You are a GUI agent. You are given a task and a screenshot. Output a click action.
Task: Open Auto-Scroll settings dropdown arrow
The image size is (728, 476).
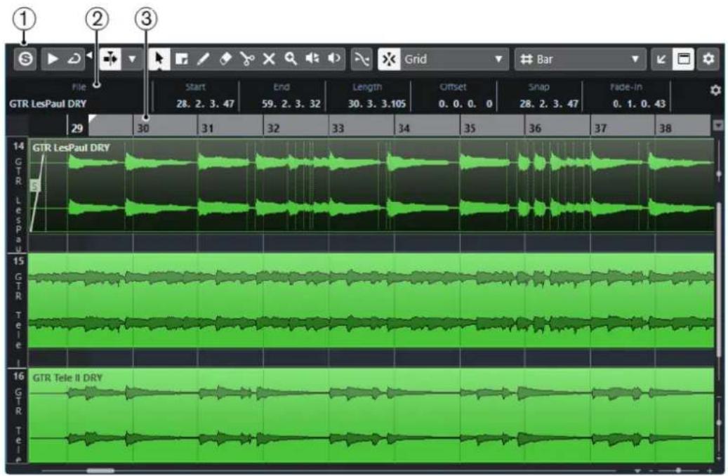[x=132, y=59]
